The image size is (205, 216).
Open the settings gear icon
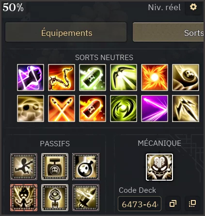point(193,7)
